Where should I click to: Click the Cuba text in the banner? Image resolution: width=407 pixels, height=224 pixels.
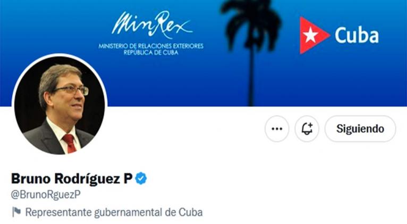pos(357,35)
